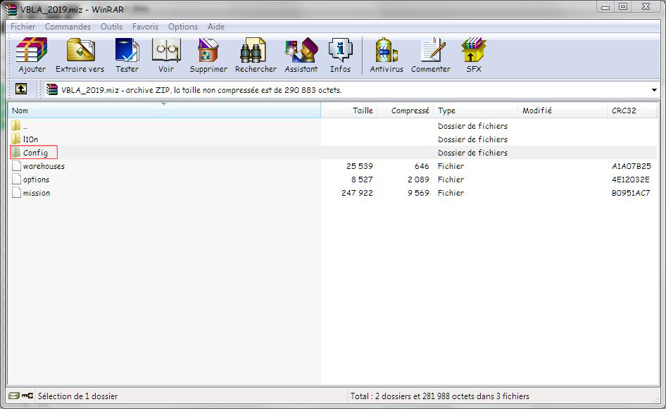Launch the Assistant wizard icon

(301, 55)
